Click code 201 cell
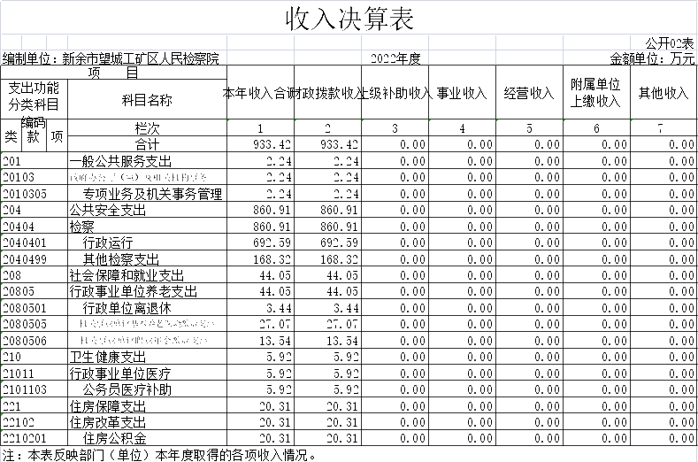The image size is (698, 462). point(34,161)
